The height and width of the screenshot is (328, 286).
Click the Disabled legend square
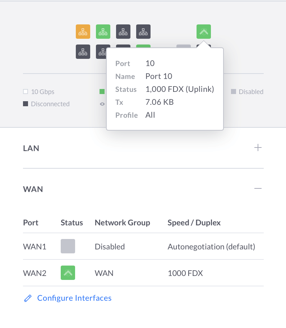pyautogui.click(x=234, y=92)
